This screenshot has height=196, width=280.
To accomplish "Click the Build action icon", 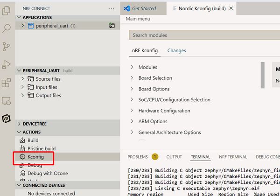I will (22, 140).
